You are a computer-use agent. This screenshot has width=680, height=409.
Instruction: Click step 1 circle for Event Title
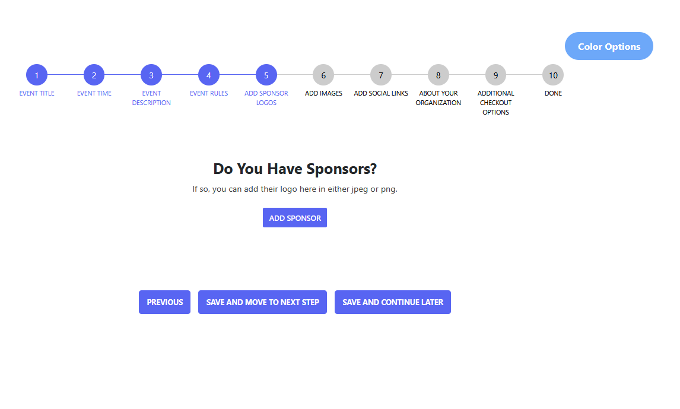click(37, 75)
